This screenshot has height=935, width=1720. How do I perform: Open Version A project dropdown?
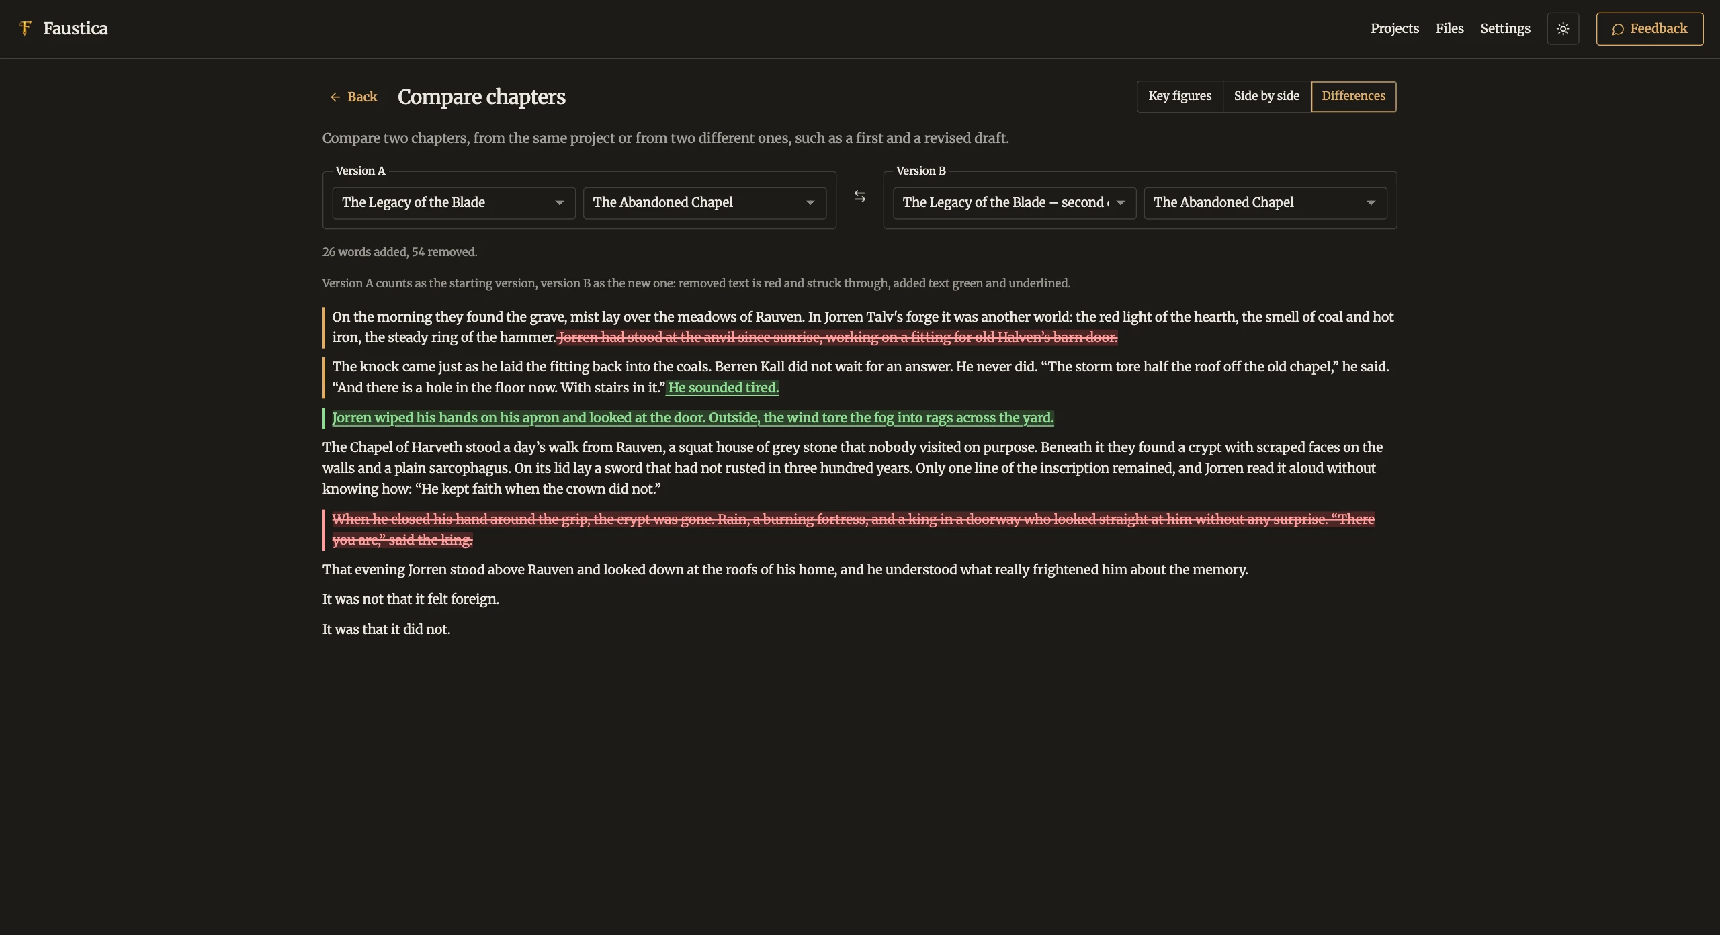(454, 203)
